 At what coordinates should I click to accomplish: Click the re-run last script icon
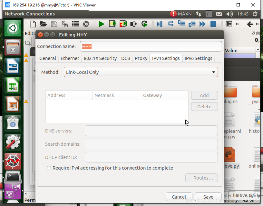point(144,24)
